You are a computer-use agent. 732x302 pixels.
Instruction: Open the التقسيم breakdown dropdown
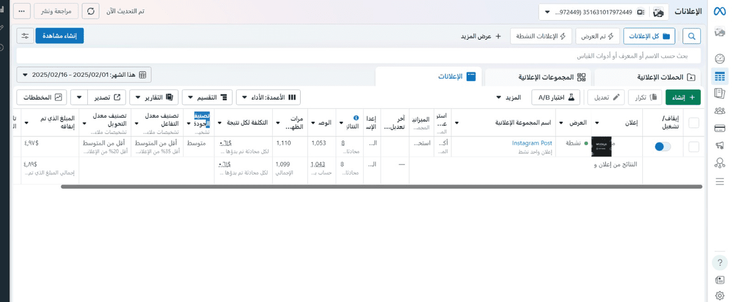[x=207, y=97]
